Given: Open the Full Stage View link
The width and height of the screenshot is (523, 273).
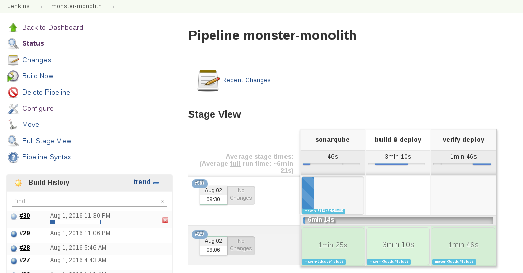Looking at the screenshot, I should coord(46,141).
